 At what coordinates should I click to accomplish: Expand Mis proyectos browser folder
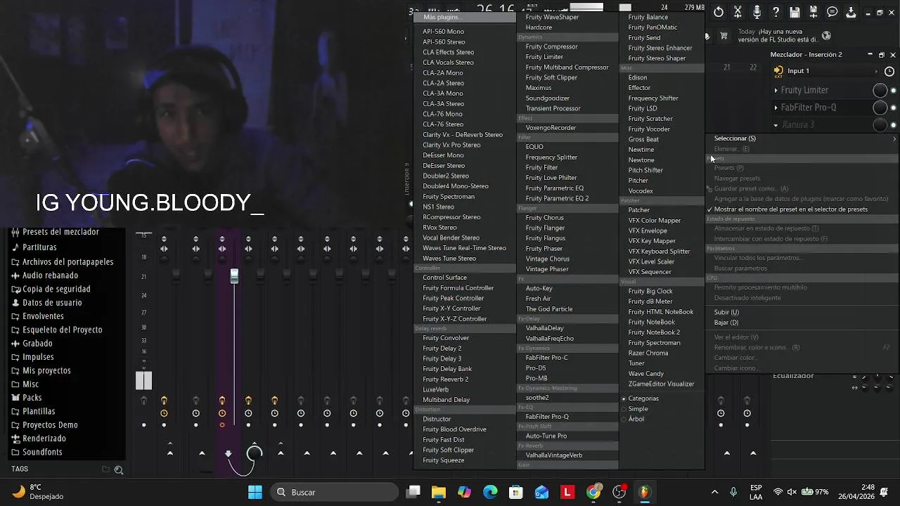pos(41,370)
